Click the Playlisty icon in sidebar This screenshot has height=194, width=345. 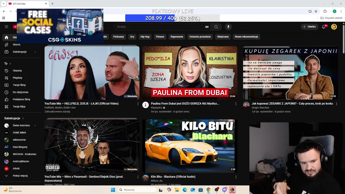(6, 78)
